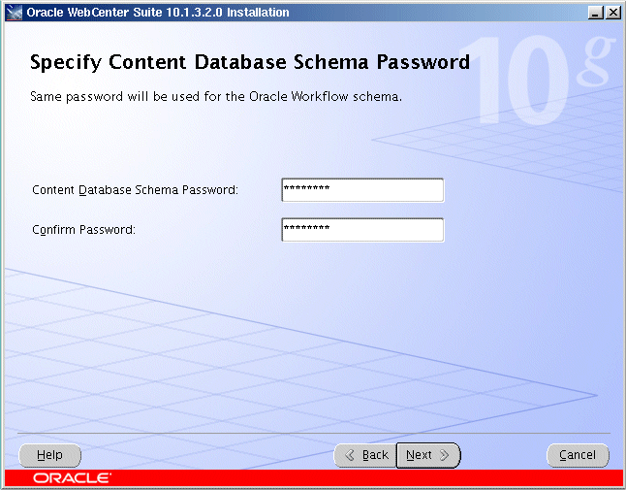Minimize the installer window
This screenshot has width=626, height=490.
tap(596, 13)
